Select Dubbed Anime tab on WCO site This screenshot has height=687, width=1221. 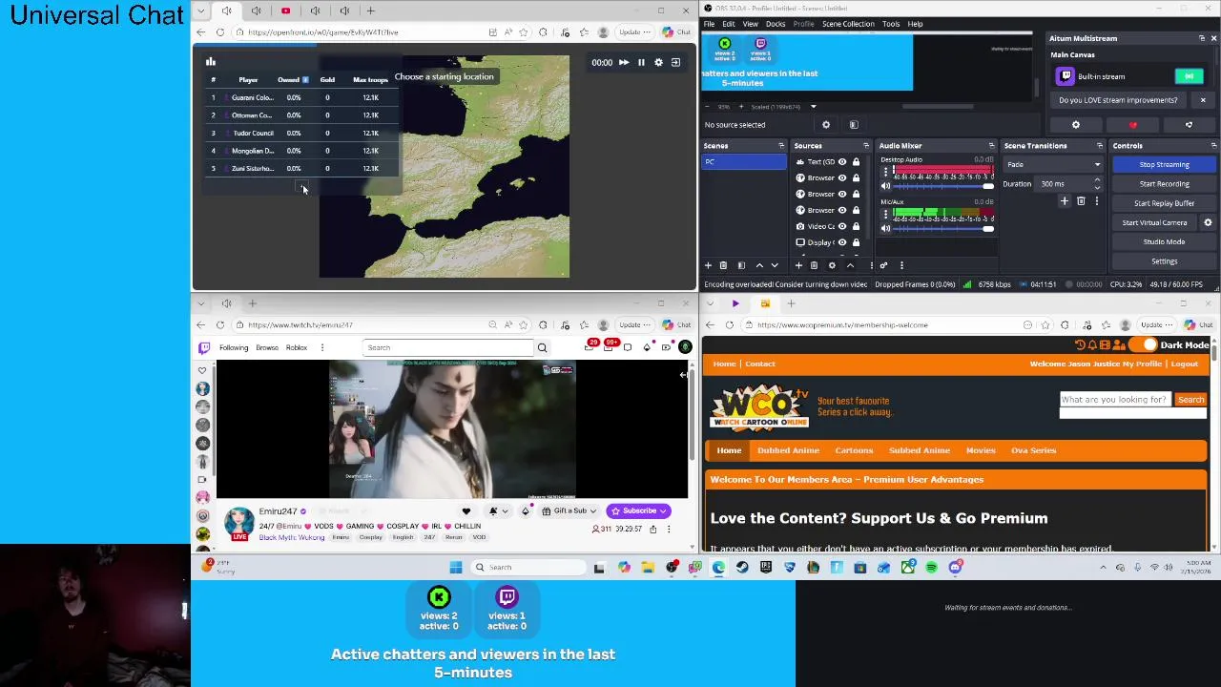pos(788,450)
